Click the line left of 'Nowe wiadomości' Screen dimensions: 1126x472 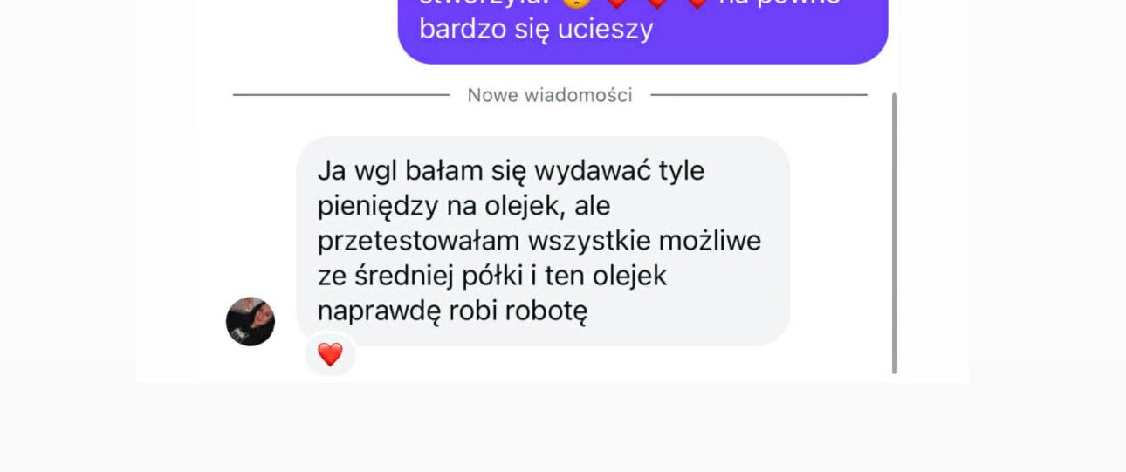pos(341,95)
